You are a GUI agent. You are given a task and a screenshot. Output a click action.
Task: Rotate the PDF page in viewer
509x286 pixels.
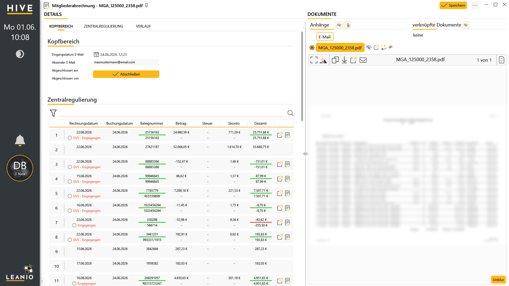coord(323,60)
